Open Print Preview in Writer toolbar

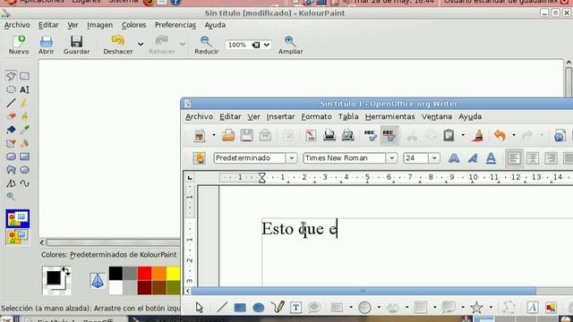tap(348, 135)
